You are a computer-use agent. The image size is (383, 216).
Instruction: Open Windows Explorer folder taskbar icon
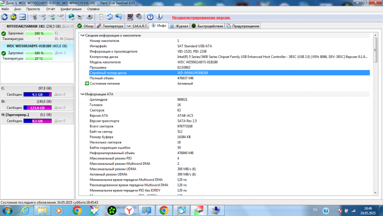coord(42,210)
